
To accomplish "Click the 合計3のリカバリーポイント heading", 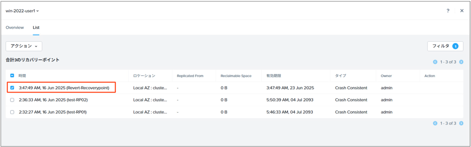I will point(33,60).
